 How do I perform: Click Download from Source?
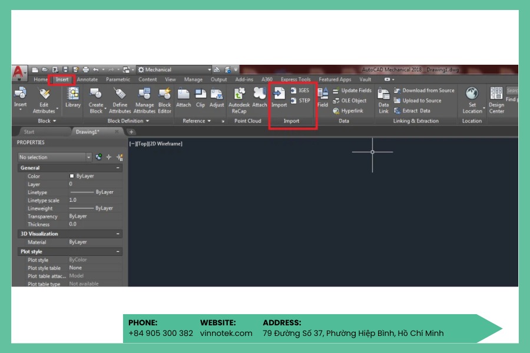[424, 91]
